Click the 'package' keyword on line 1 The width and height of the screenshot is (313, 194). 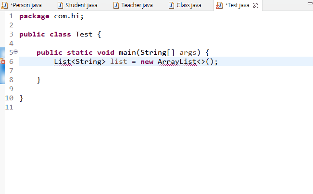tap(34, 16)
